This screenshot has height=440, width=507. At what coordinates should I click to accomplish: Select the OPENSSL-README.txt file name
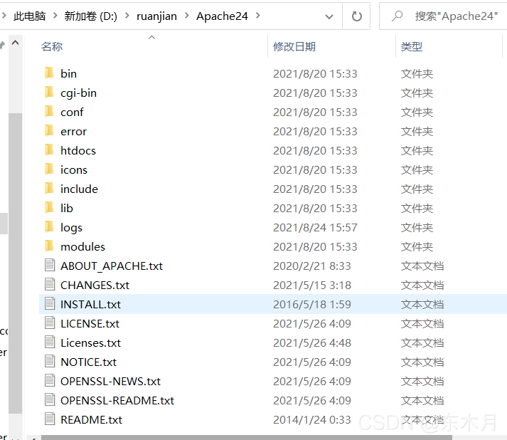[x=117, y=401]
